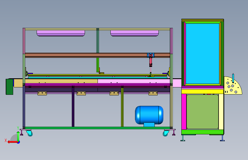
Task: Select the bright green base plinth of the cabinet
Action: pos(203,132)
